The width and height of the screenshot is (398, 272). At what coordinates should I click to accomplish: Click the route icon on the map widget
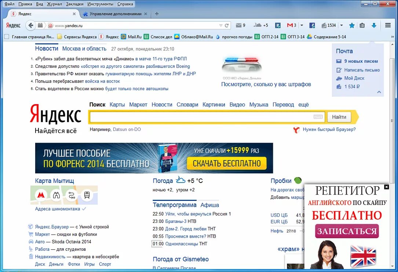(72, 195)
